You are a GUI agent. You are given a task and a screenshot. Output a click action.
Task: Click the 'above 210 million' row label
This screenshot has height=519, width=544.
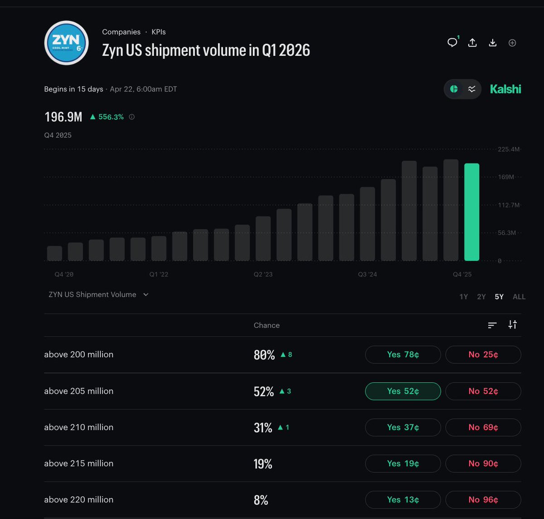point(78,427)
